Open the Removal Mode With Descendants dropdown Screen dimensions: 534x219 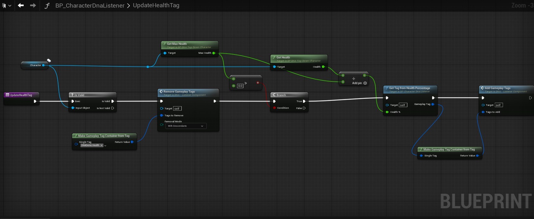[186, 126]
